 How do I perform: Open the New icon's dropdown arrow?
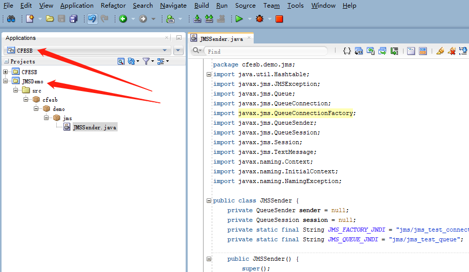coord(40,19)
